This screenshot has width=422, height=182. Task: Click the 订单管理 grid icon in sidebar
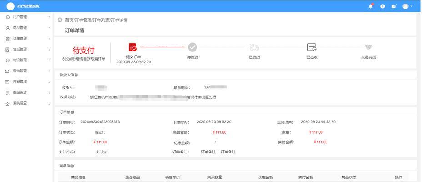pyautogui.click(x=8, y=39)
